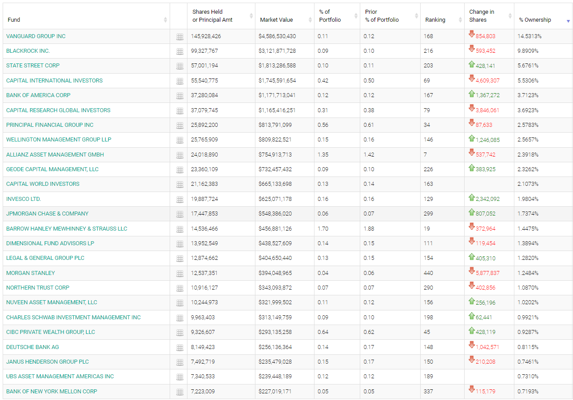This screenshot has width=573, height=400.
Task: Open NORTHERN TRUST CORP link
Action: (38, 288)
